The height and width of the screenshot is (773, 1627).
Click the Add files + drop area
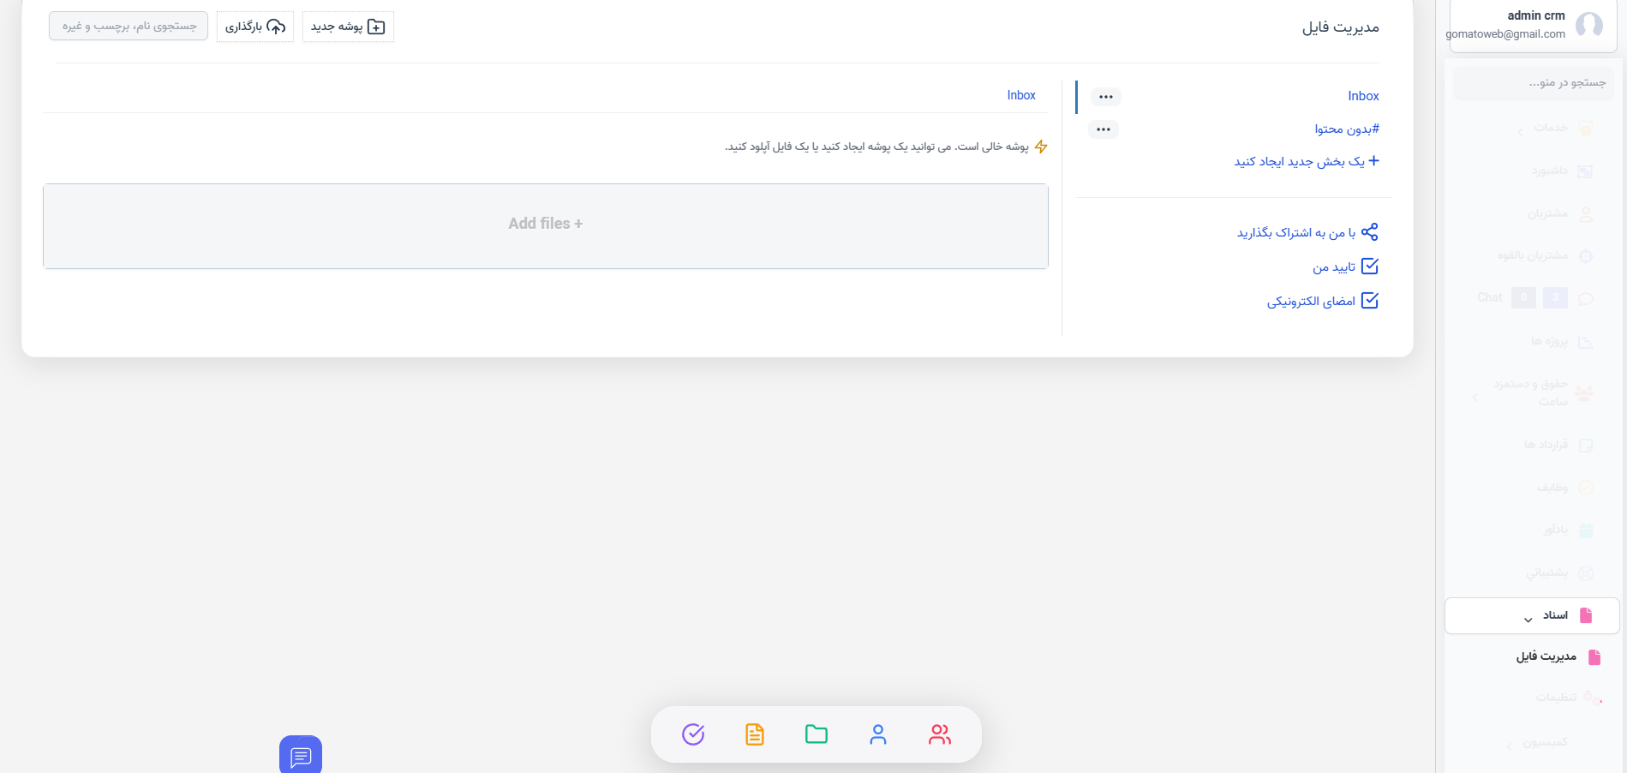(x=546, y=225)
